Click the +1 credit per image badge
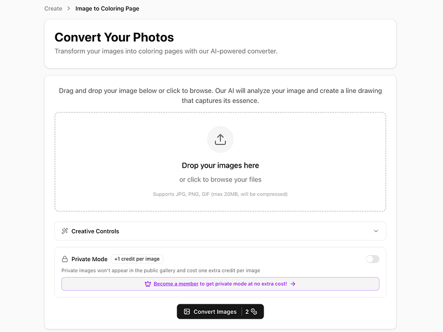443x332 pixels. [x=137, y=259]
